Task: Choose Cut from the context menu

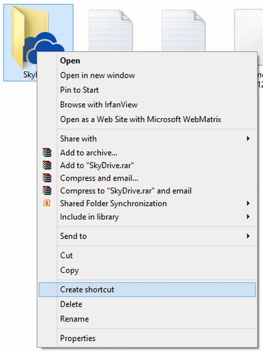Action: [x=147, y=255]
